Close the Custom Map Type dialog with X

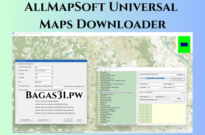86,61
